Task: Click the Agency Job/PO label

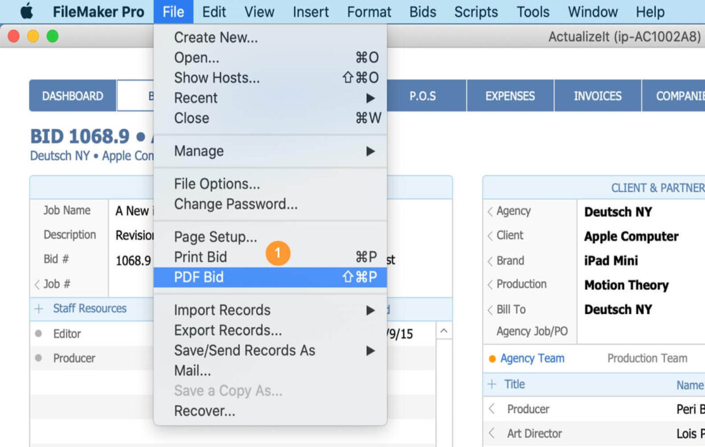Action: point(532,331)
